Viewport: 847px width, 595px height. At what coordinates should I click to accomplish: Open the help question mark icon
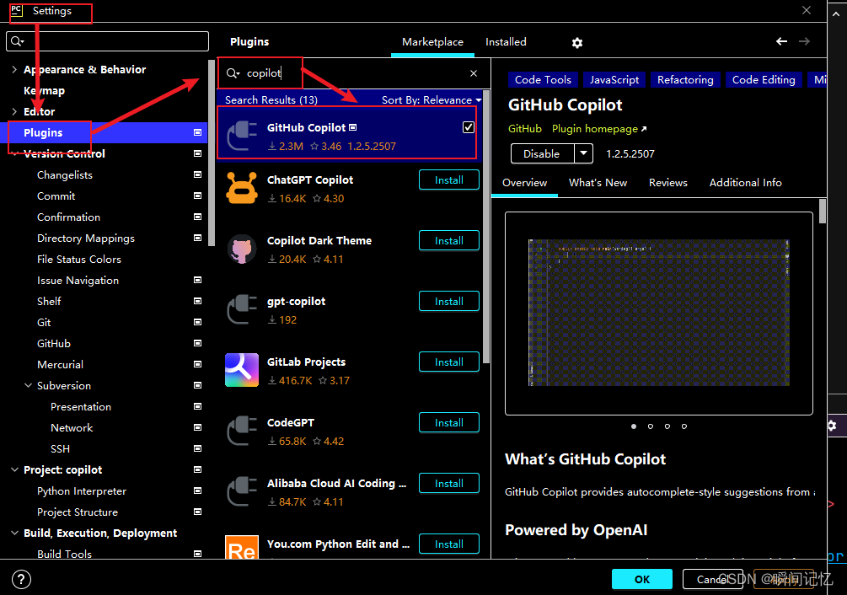pyautogui.click(x=21, y=579)
